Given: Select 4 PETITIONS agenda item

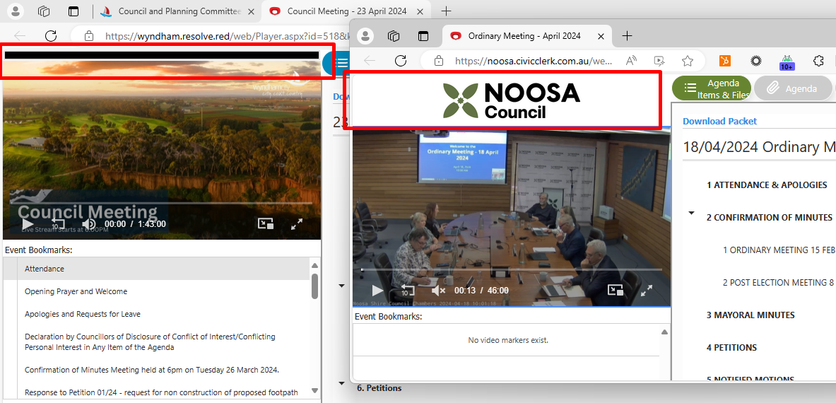Looking at the screenshot, I should (731, 348).
